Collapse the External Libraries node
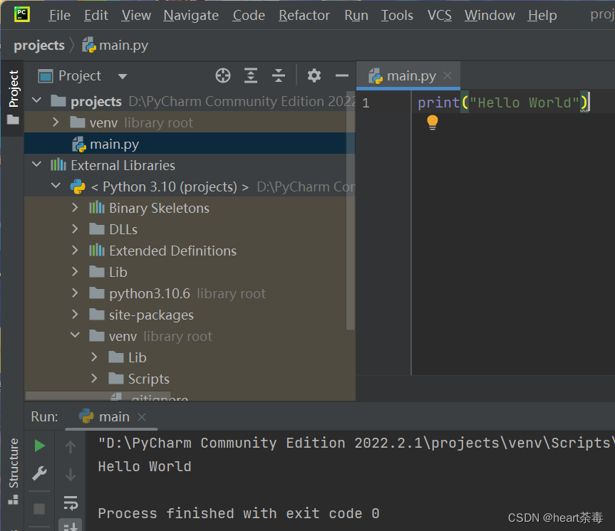 [35, 164]
